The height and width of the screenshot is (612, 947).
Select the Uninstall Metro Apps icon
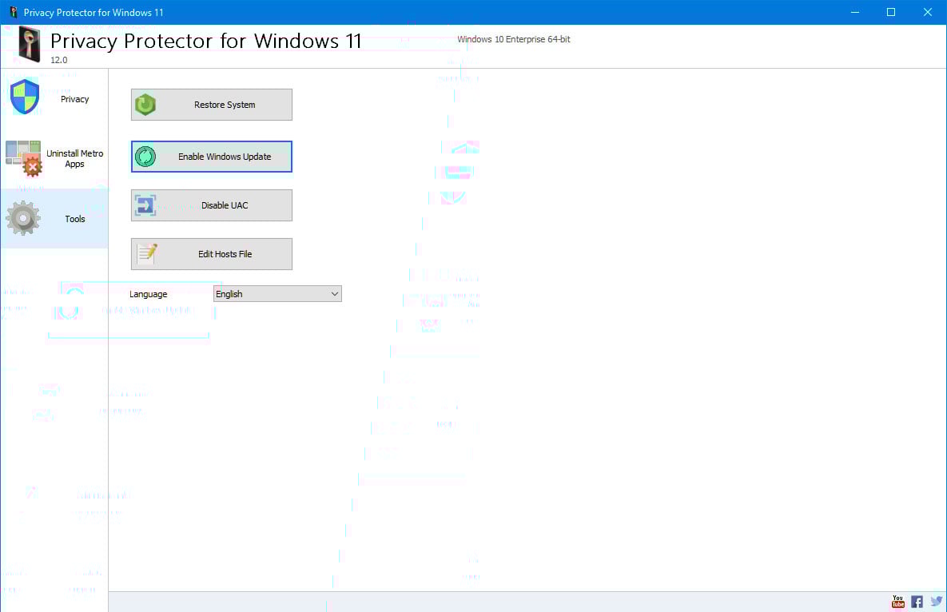(x=23, y=159)
